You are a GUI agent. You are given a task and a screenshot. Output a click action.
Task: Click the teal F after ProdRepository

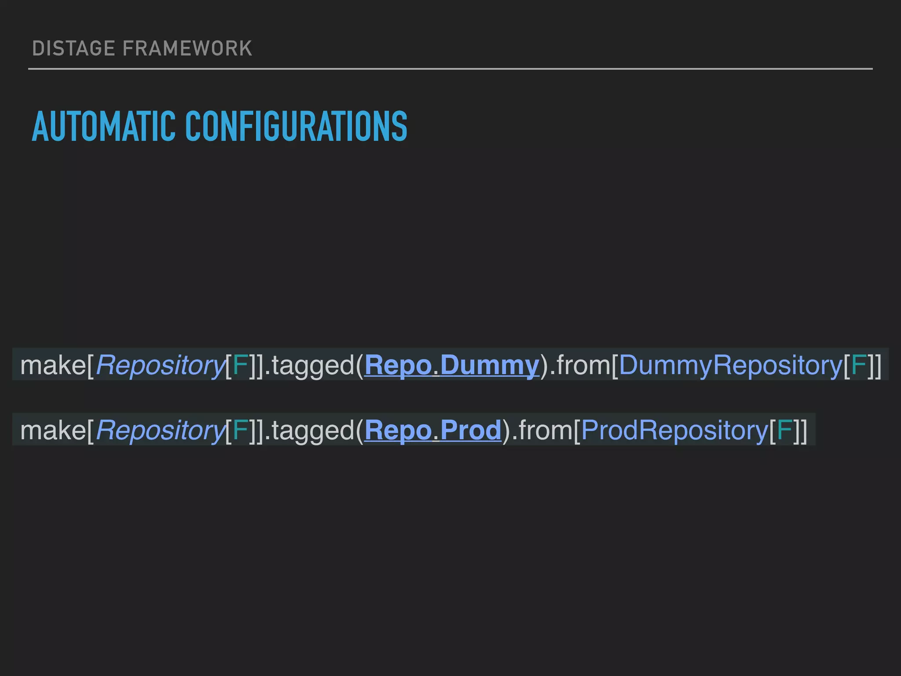[784, 430]
